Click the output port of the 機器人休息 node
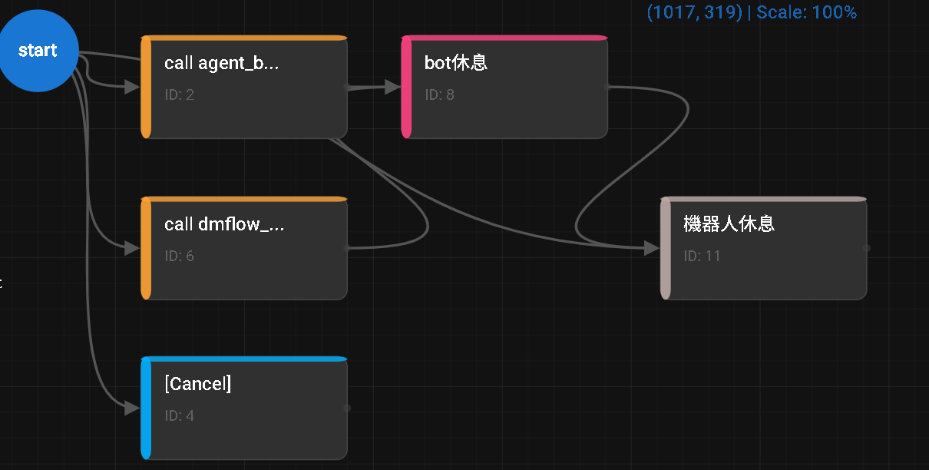This screenshot has height=470, width=929. tap(865, 248)
